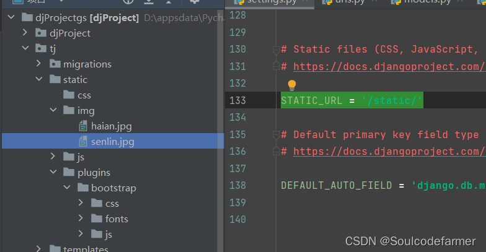
Task: Click line number 133 in the gutter
Action: [x=237, y=100]
